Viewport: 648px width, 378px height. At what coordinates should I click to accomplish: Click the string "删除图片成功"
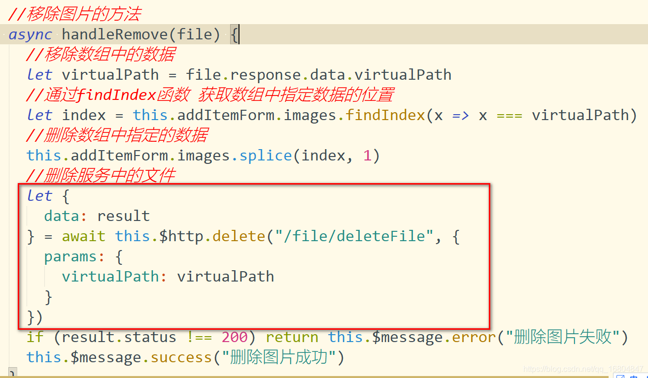coord(278,357)
